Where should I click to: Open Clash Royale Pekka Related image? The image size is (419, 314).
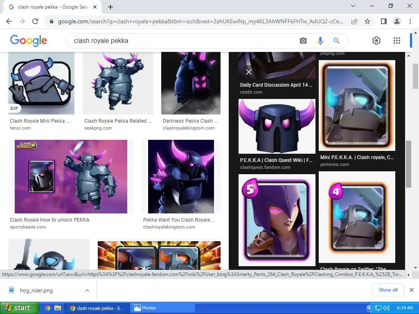point(118,83)
